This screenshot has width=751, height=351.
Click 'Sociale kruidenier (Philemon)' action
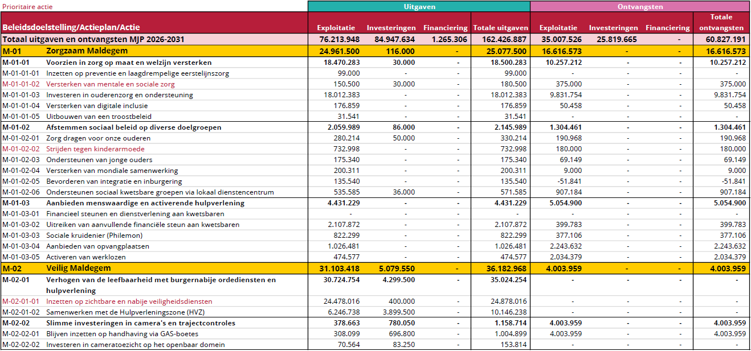tap(94, 236)
